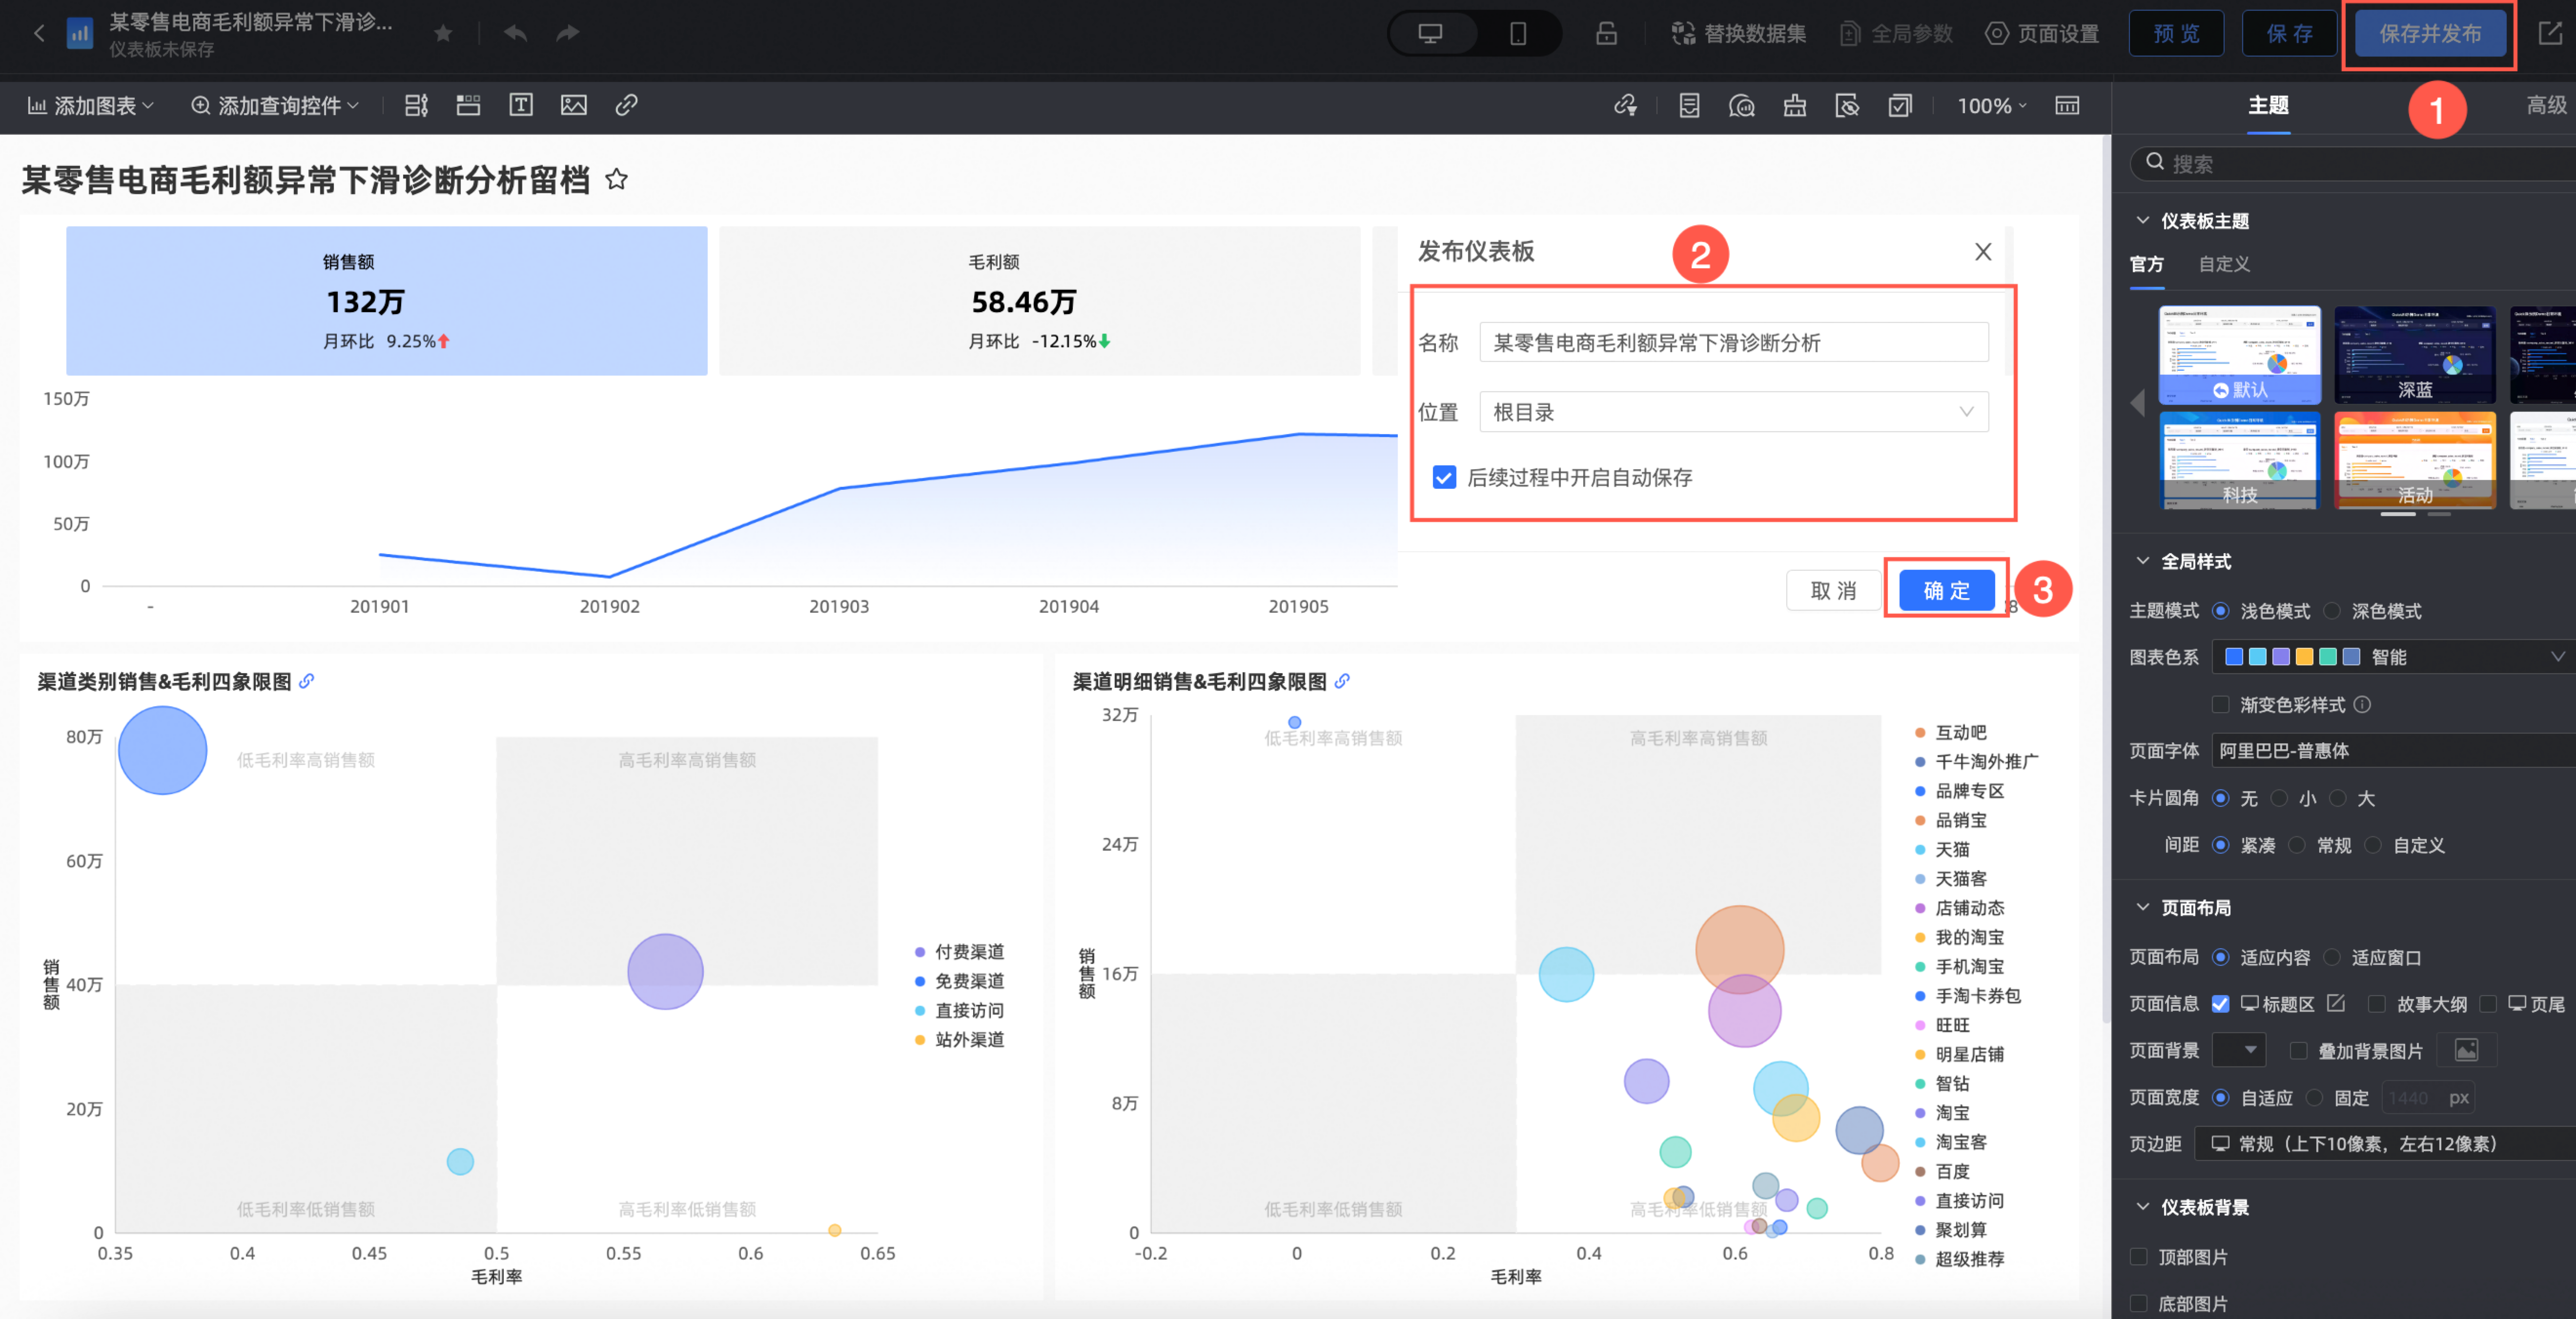The image size is (2576, 1319).
Task: Click the link icon next to 渠道明细销售&毛利四象限图
Action: pyautogui.click(x=1342, y=681)
